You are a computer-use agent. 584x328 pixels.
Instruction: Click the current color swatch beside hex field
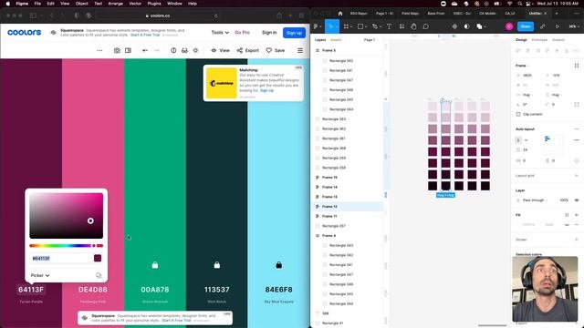tap(98, 258)
